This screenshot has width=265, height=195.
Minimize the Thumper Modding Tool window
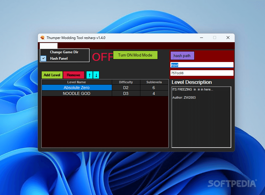pos(202,38)
